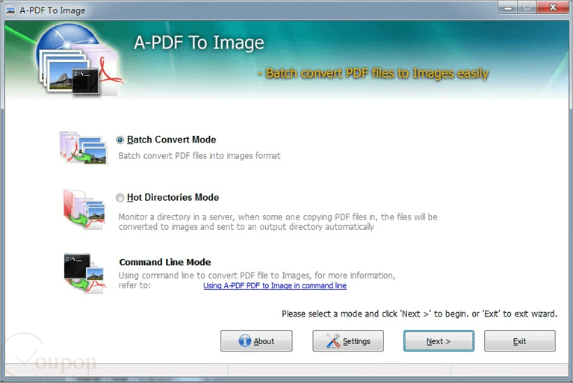Open About via the blue info icon
The image size is (573, 383).
click(x=244, y=340)
